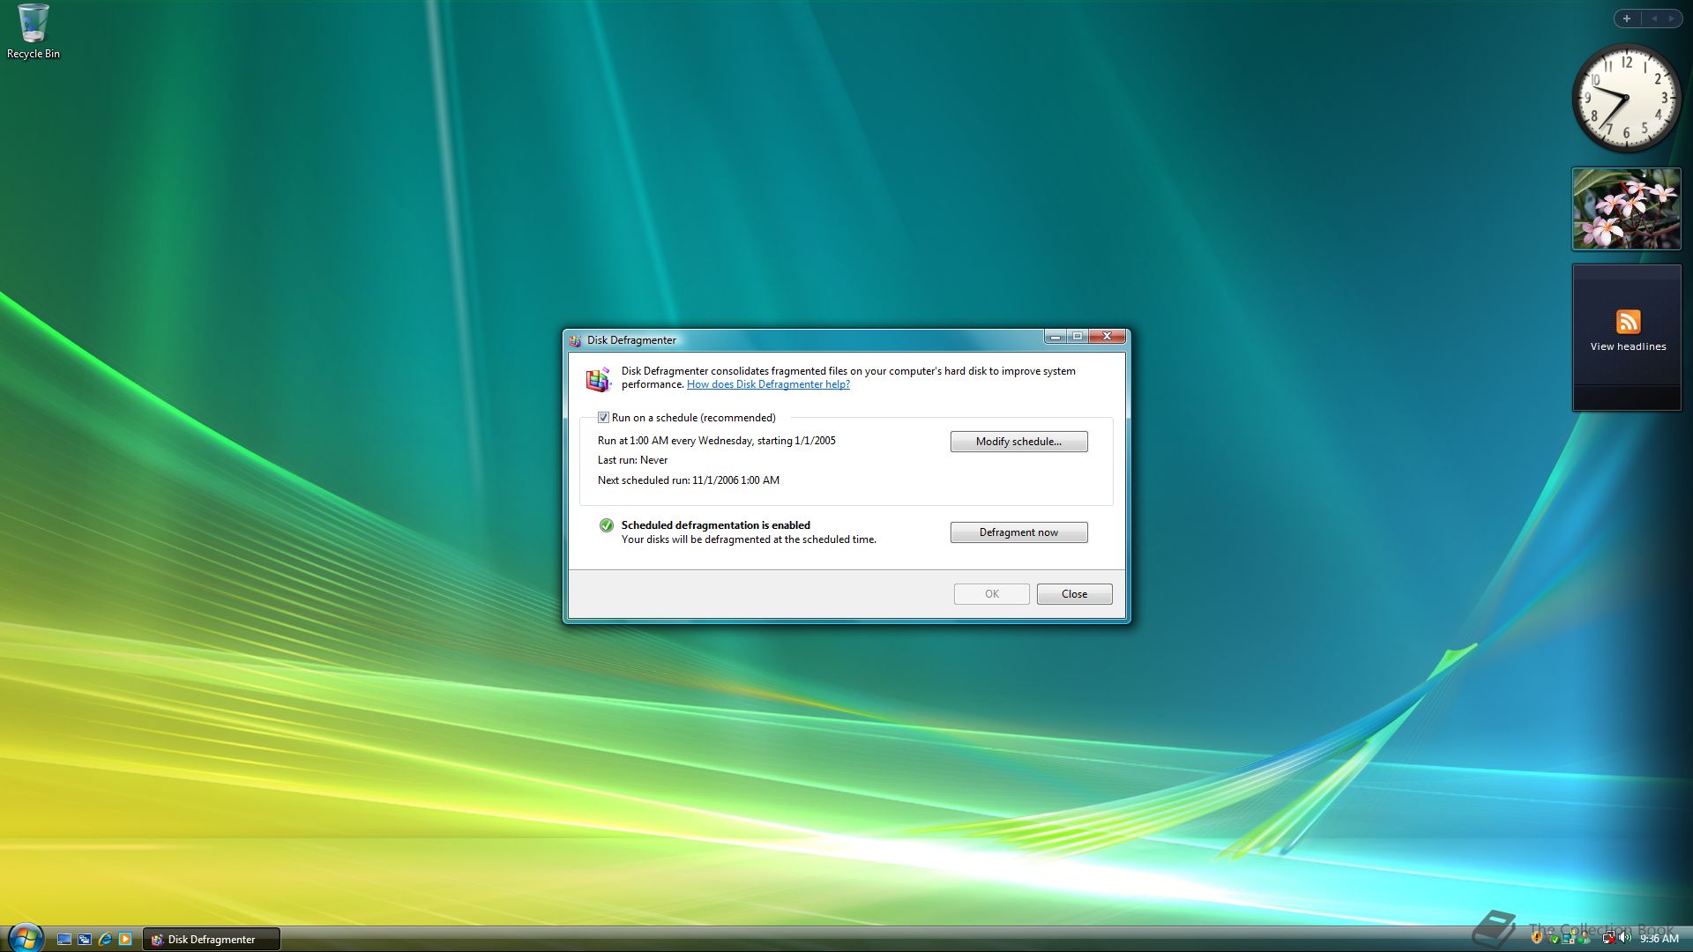Click the colorful defragmenter blocks icon in dialog
Image resolution: width=1693 pixels, height=952 pixels.
click(598, 379)
